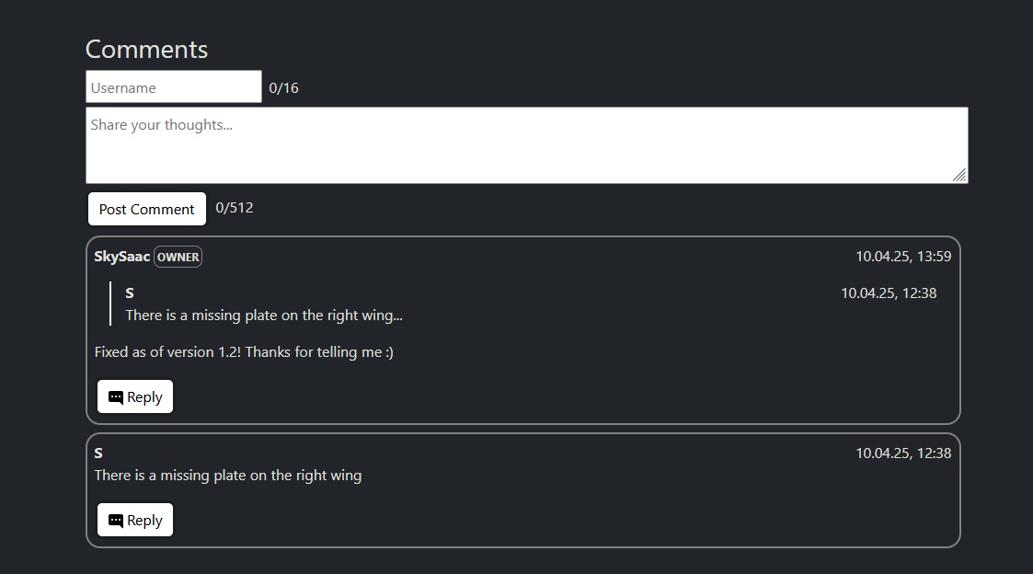
Task: Click Reply on S's comment about the missing plate
Action: [135, 520]
